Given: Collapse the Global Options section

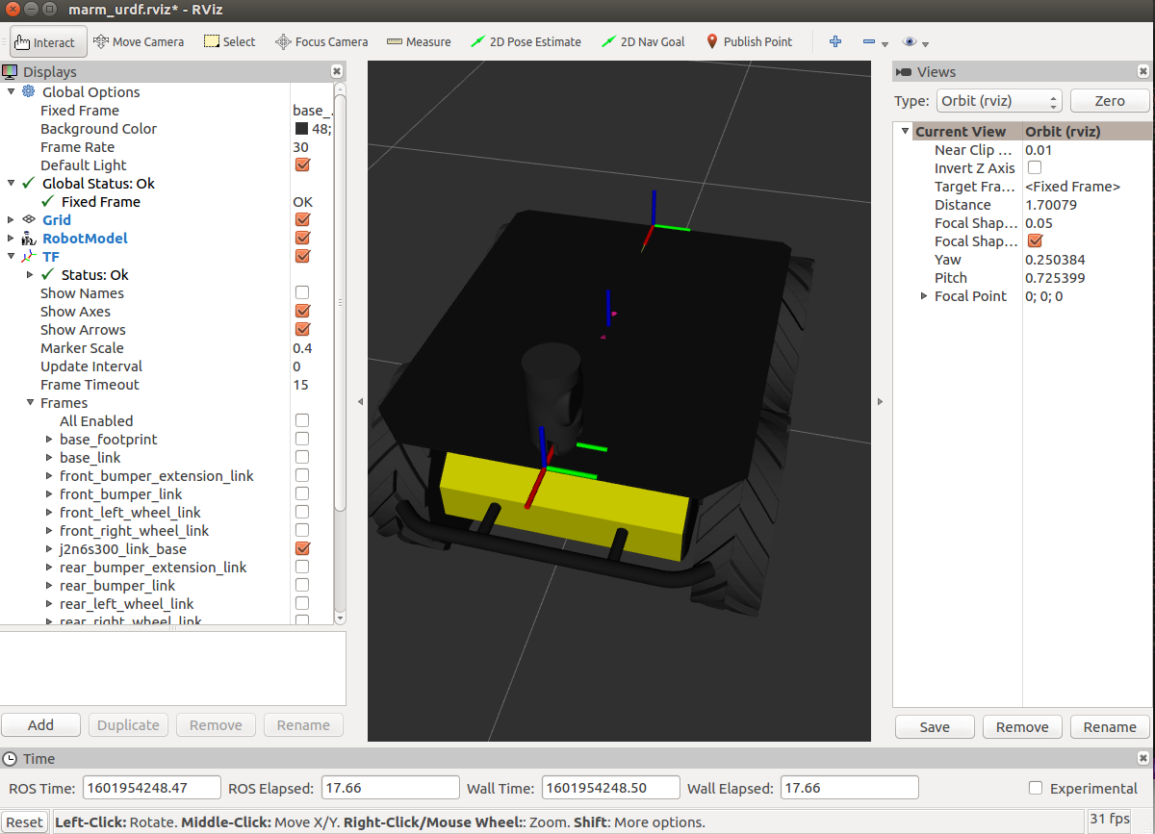Looking at the screenshot, I should click(11, 91).
